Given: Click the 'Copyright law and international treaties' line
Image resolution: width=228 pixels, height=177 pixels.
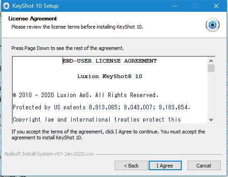Looking at the screenshot, I should pyautogui.click(x=97, y=120).
